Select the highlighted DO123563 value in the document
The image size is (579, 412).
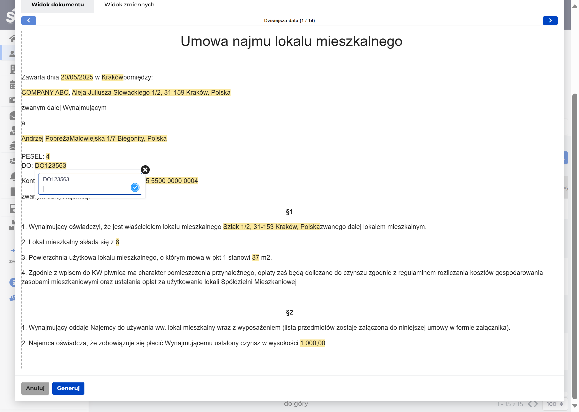click(x=50, y=166)
